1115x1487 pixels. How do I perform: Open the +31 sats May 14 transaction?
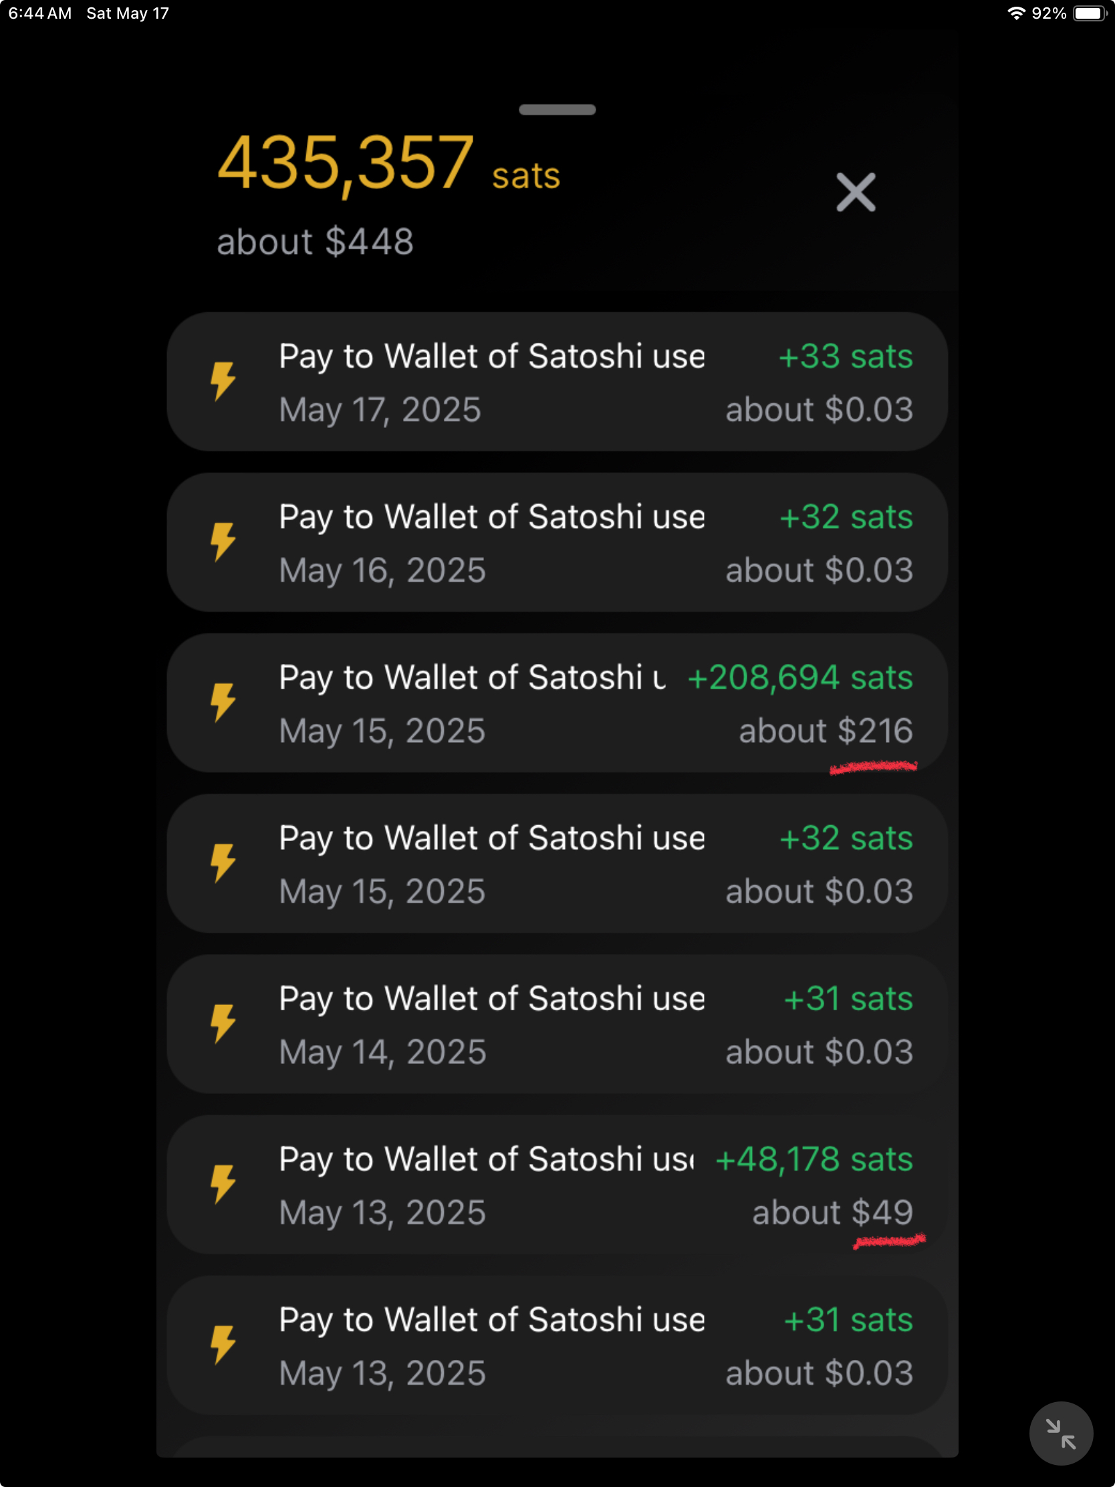pyautogui.click(x=557, y=1024)
